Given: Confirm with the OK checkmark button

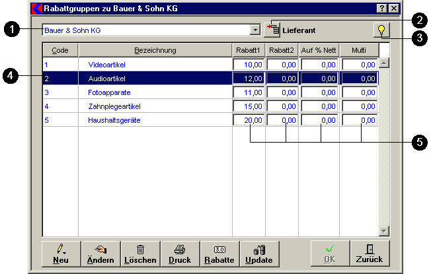Looking at the screenshot, I should (x=330, y=253).
